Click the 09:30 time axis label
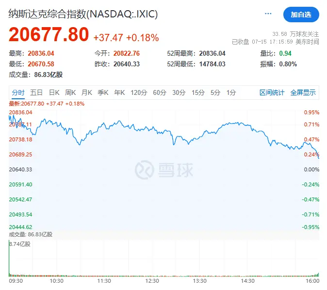This screenshot has width=327, height=290. click(16, 281)
